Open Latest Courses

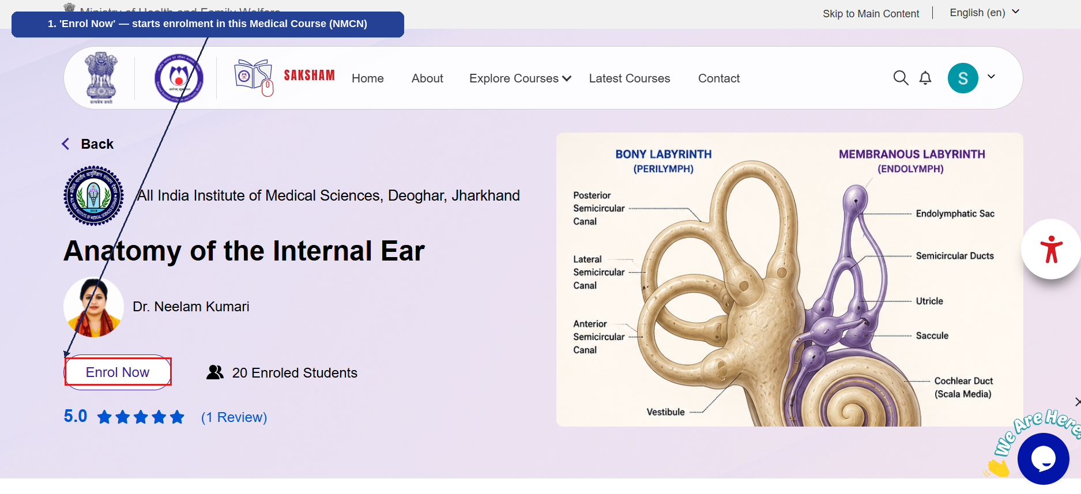pos(630,78)
